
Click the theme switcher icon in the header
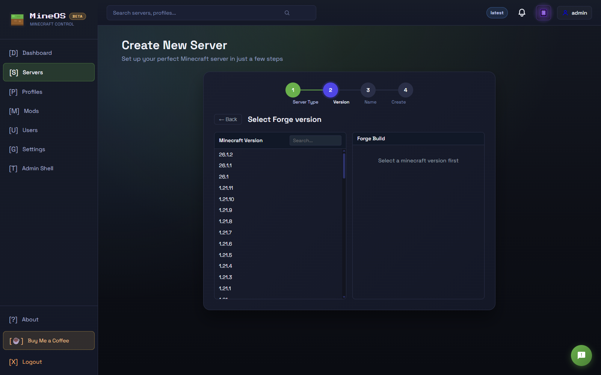click(x=543, y=12)
